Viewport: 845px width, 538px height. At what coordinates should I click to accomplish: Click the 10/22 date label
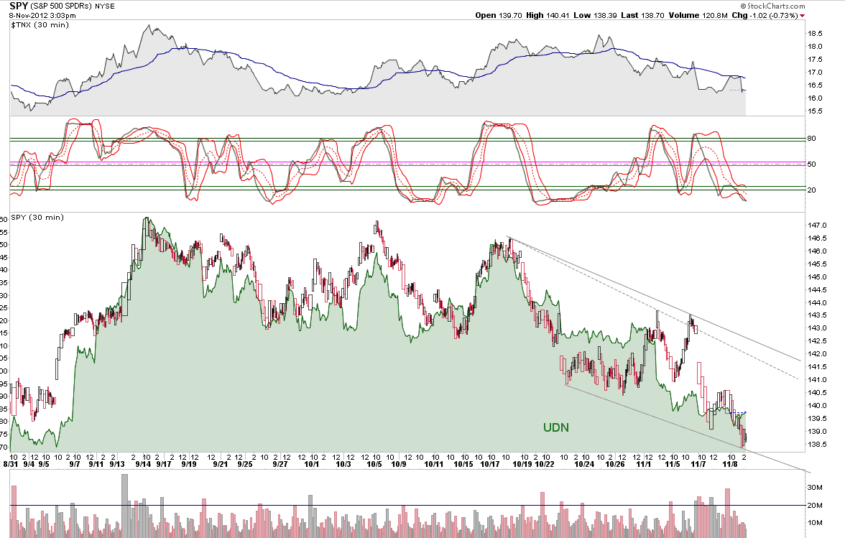point(545,464)
